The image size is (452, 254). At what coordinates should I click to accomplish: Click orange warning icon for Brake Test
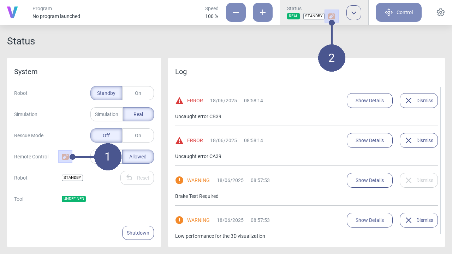(179, 180)
